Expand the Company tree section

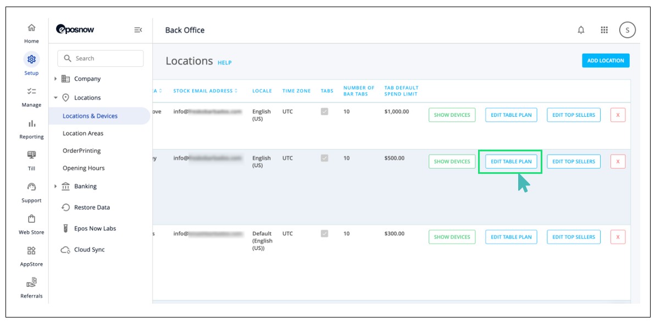pyautogui.click(x=56, y=79)
